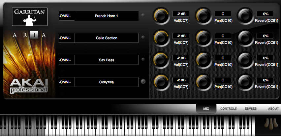This screenshot has height=137, width=281.
Task: Switch to the CONTROLS tab
Action: click(x=228, y=109)
